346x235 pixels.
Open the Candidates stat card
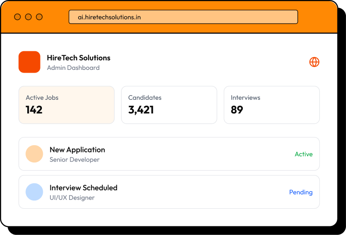click(169, 105)
